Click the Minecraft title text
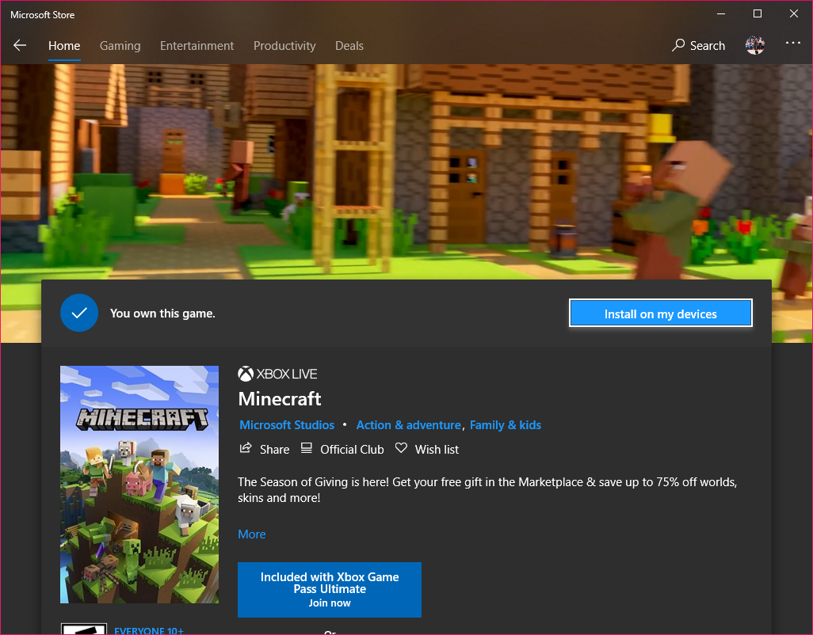This screenshot has width=813, height=635. (x=280, y=399)
